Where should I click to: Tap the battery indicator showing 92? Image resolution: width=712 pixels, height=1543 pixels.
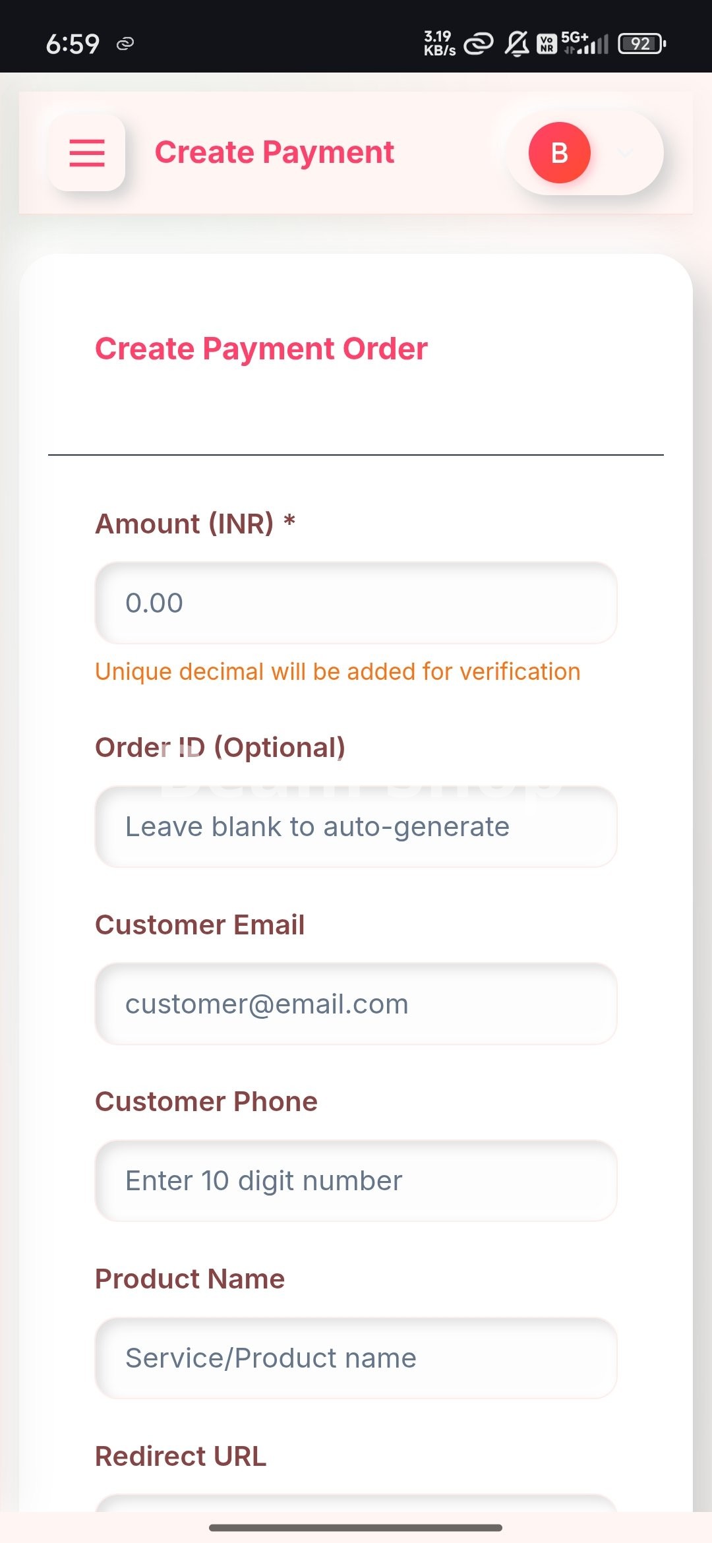coord(641,44)
